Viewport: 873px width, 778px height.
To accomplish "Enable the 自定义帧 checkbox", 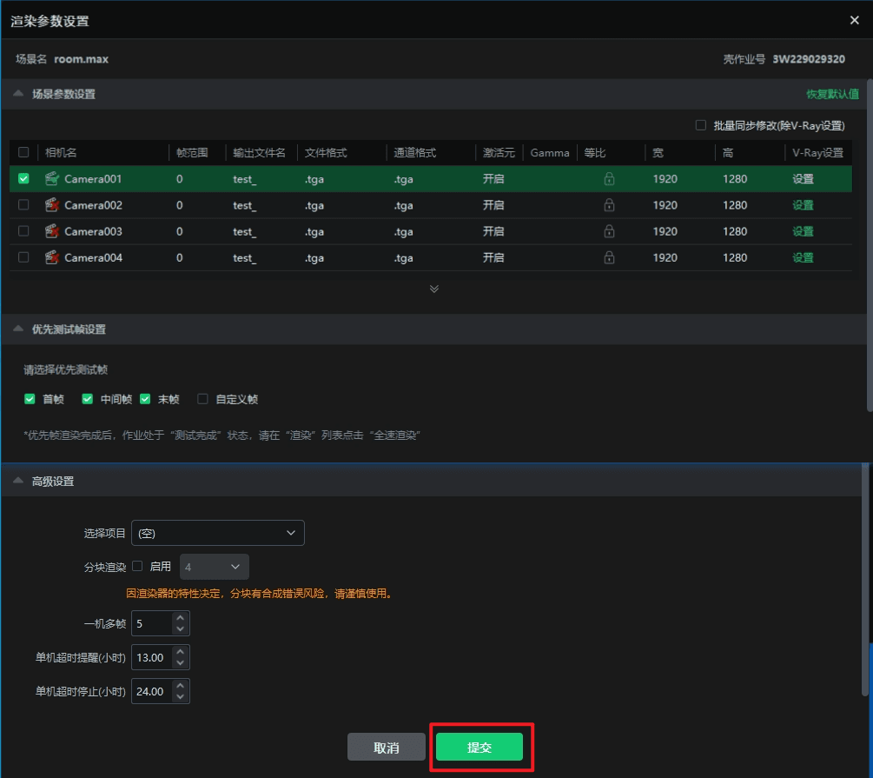I will [x=202, y=399].
